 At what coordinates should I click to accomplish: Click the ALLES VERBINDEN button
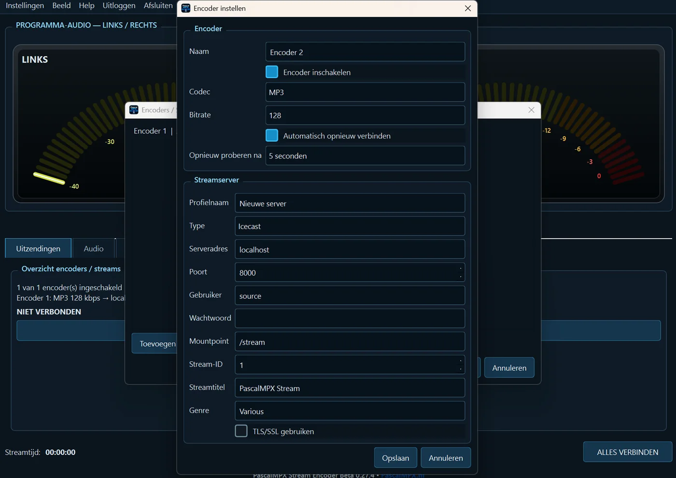point(627,452)
